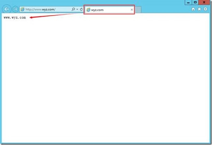Click the IE page icon in address bar

pos(22,9)
